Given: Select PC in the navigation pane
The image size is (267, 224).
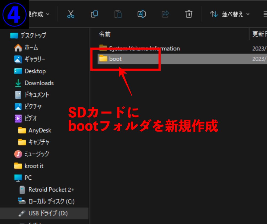Looking at the screenshot, I should click(x=23, y=178).
